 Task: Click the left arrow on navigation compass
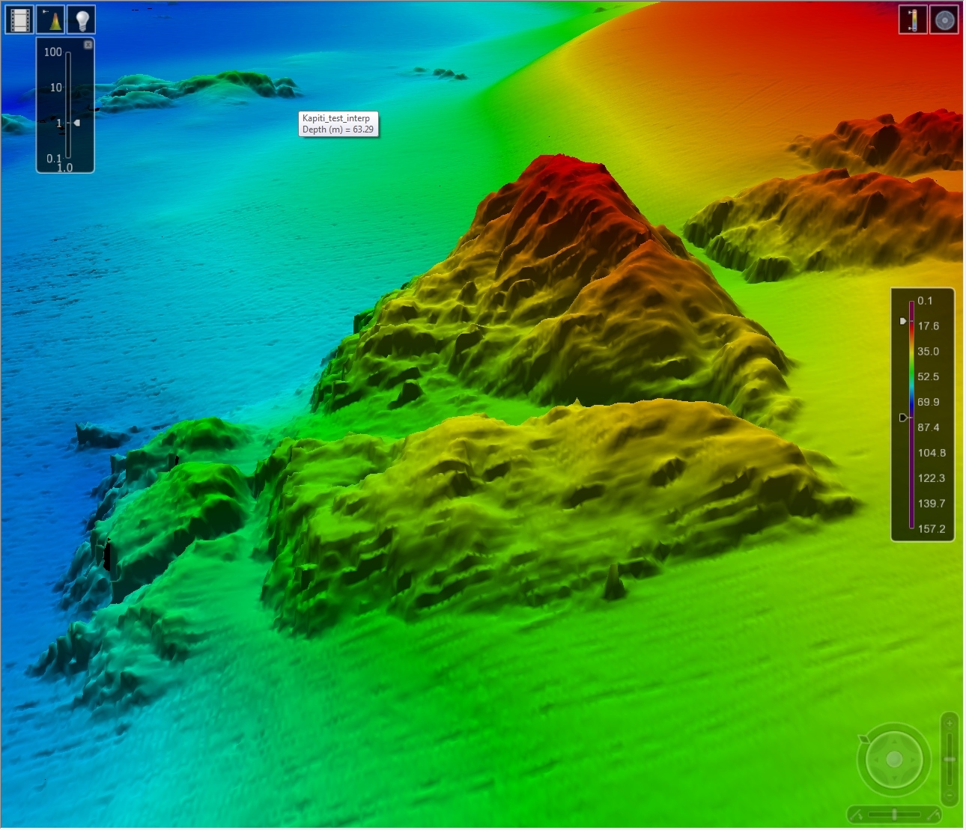click(x=876, y=760)
